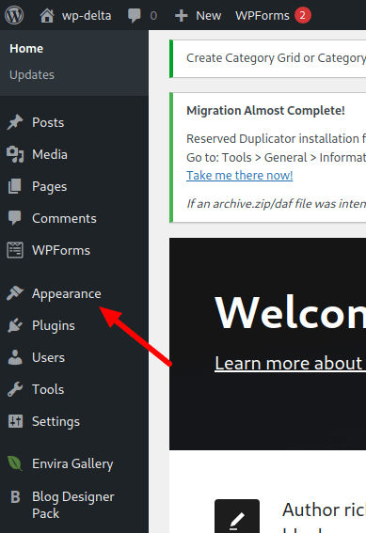The width and height of the screenshot is (366, 533).
Task: Click the WPForms notification badge showing 2
Action: [302, 16]
